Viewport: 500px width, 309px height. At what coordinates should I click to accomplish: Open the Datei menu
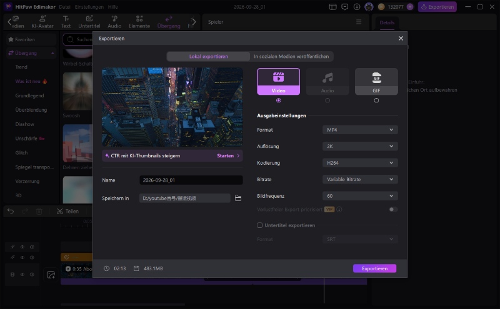[x=65, y=7]
